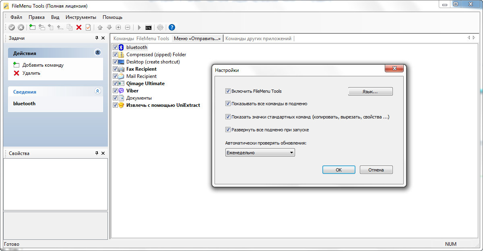Click the settings gear toolbar icon
Screen dimensions: 483x251
(x=160, y=27)
